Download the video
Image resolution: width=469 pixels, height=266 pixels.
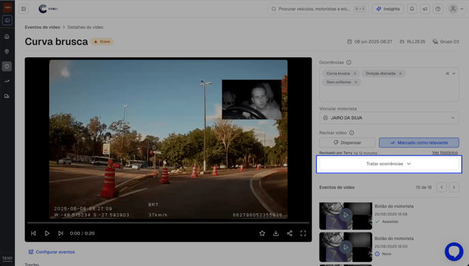276,233
